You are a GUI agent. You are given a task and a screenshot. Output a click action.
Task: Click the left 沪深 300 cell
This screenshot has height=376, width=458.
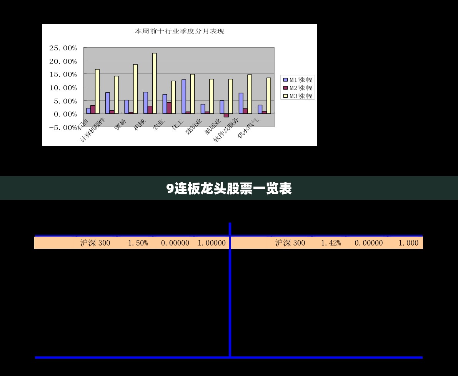pos(95,243)
